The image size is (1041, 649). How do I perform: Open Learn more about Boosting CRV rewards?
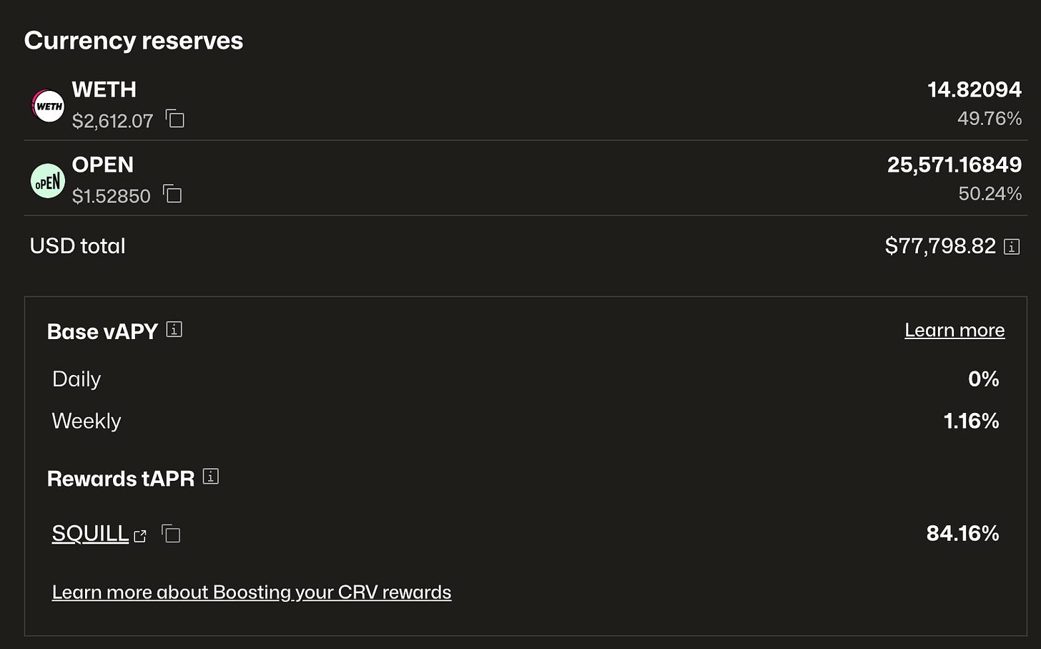252,592
